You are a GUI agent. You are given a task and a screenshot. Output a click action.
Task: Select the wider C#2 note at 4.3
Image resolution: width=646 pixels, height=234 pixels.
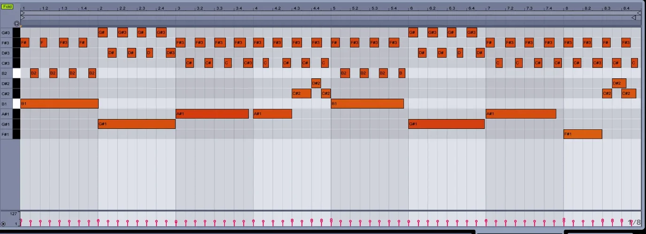(x=301, y=94)
